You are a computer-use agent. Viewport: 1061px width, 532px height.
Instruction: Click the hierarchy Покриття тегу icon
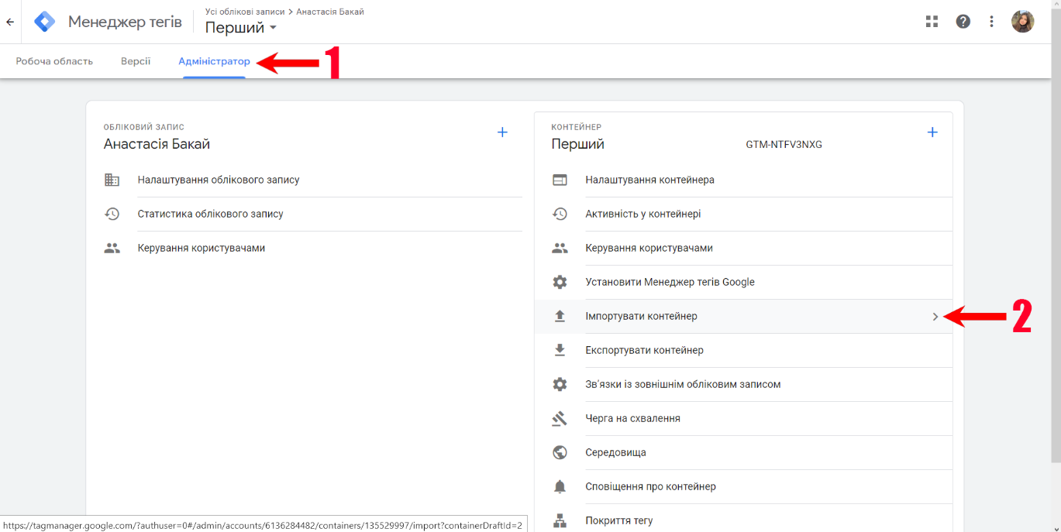click(560, 520)
